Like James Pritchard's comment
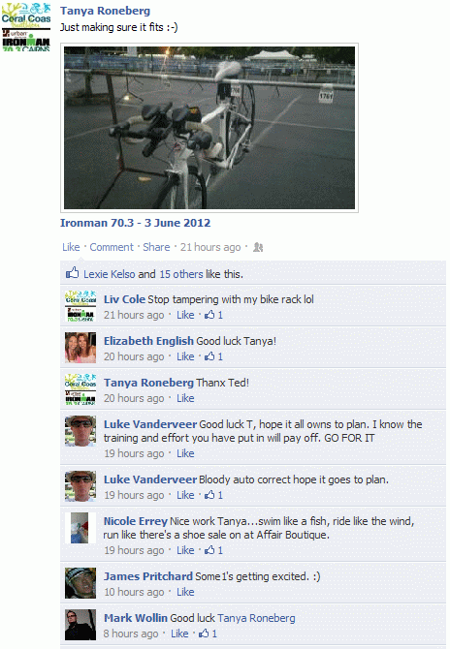The width and height of the screenshot is (450, 649). click(x=185, y=592)
